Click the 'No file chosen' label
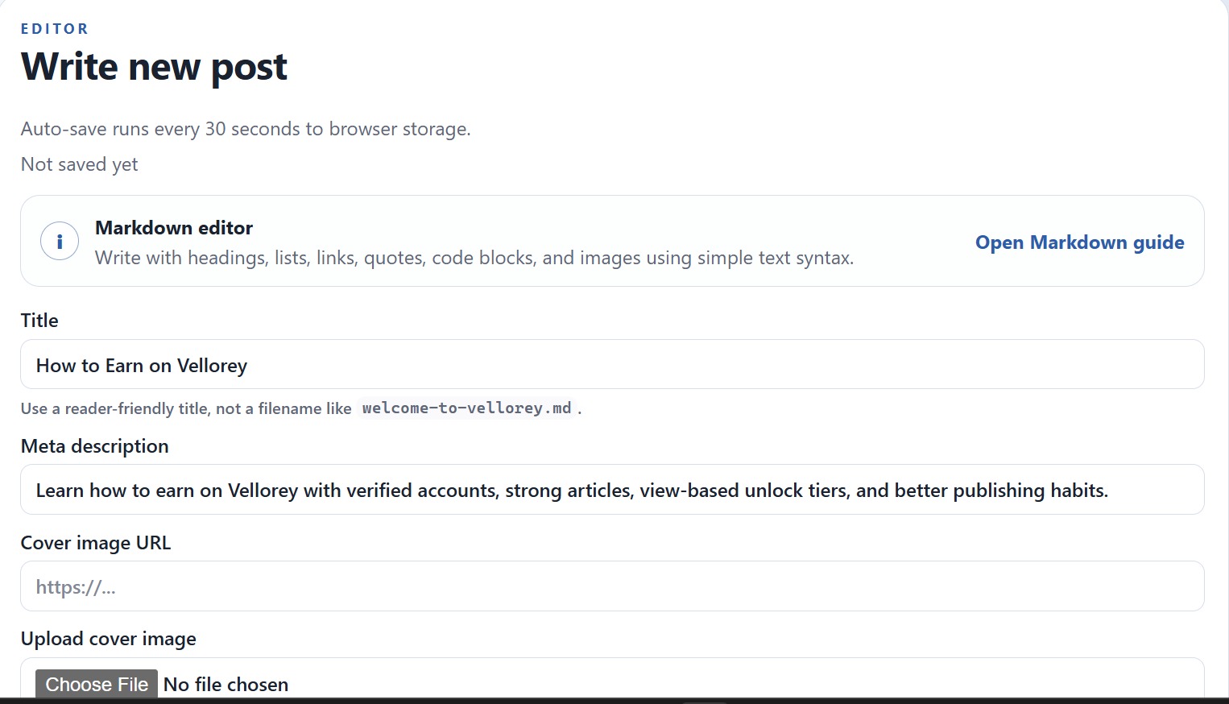The width and height of the screenshot is (1229, 704). (225, 684)
